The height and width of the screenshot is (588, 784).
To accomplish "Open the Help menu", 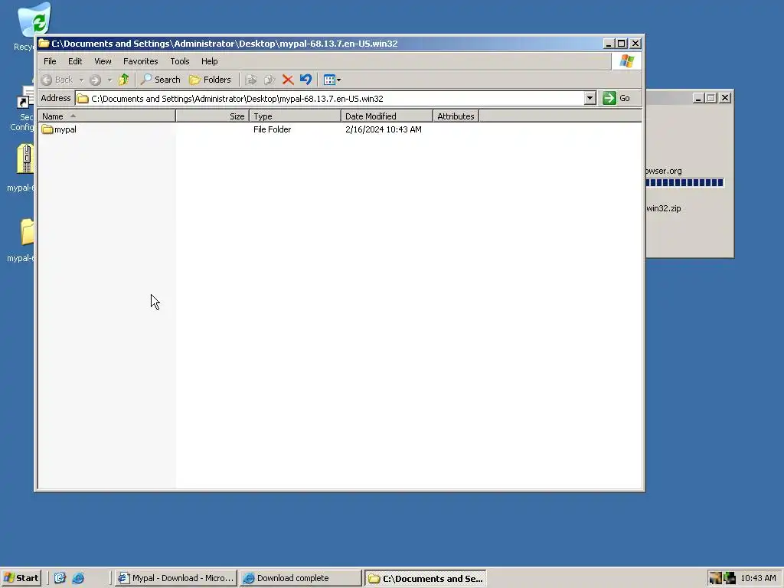I will (209, 61).
